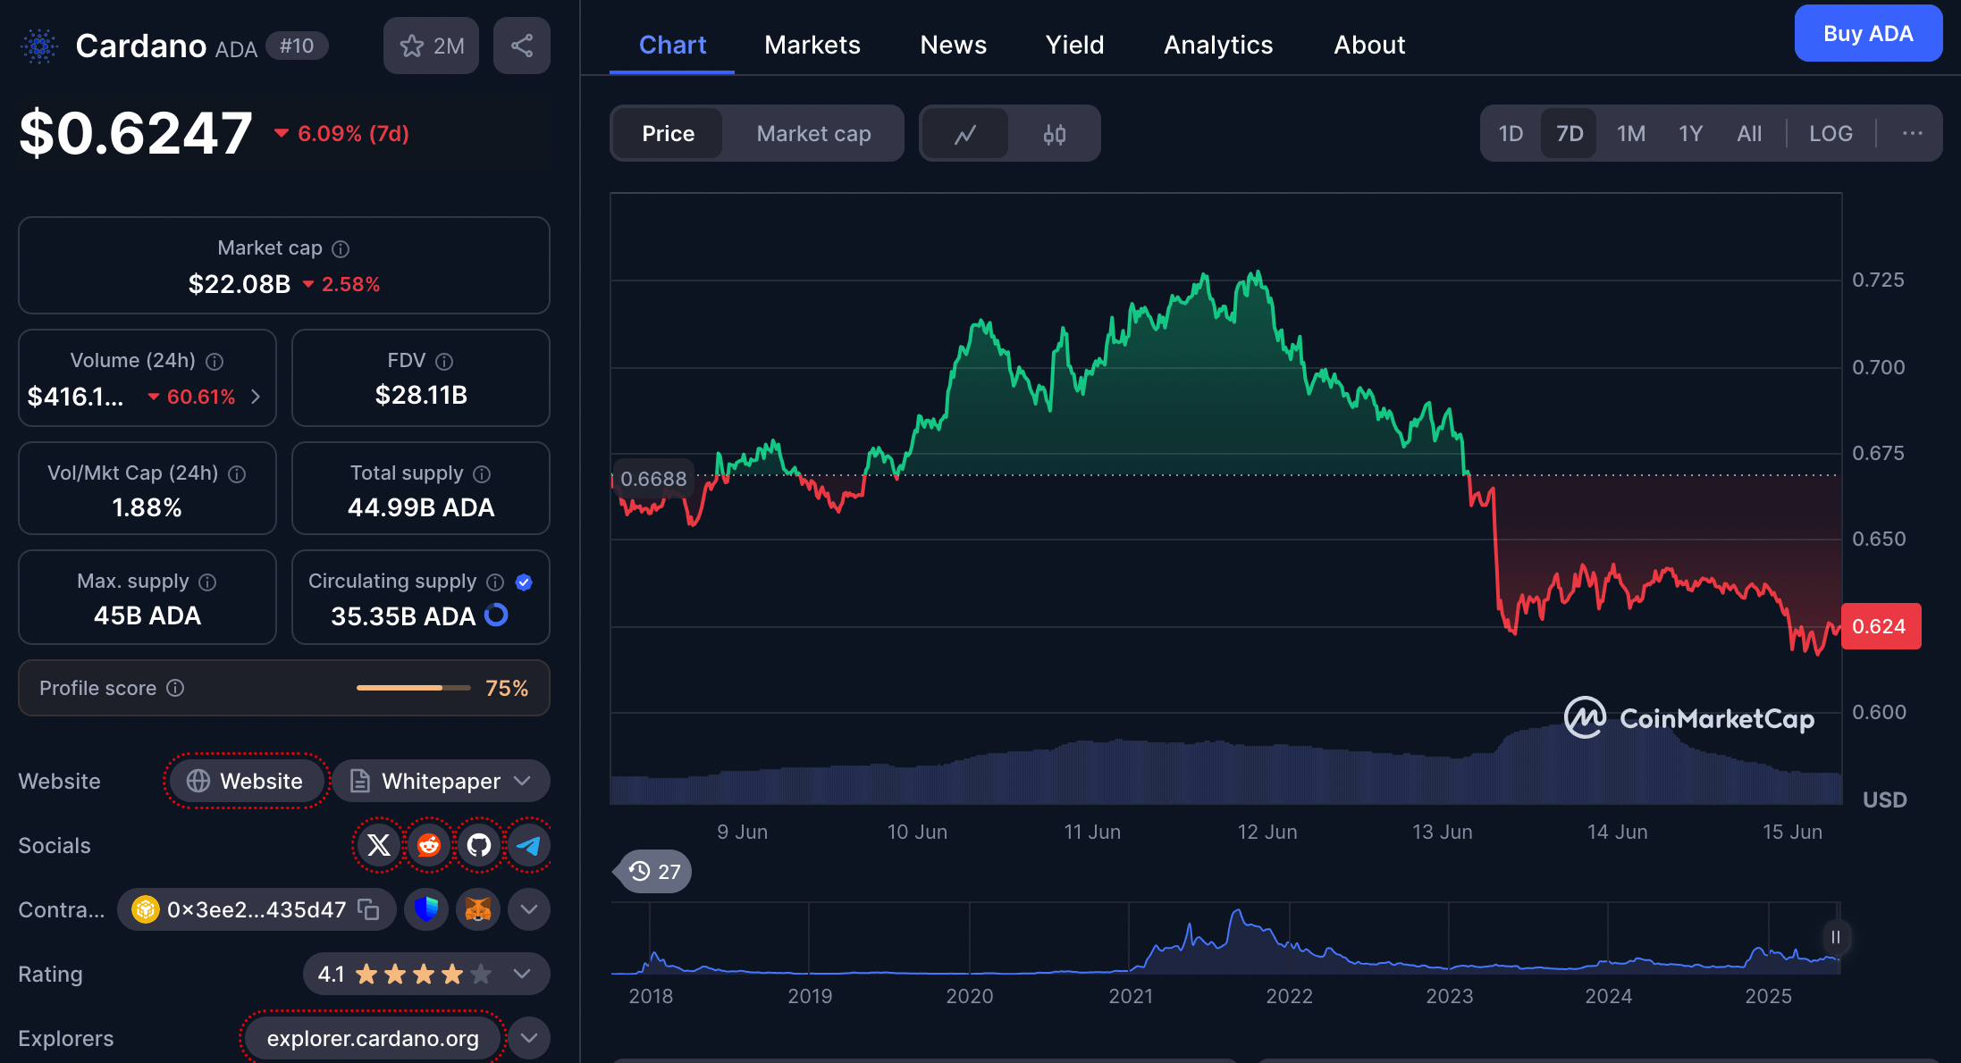Viewport: 1961px width, 1063px height.
Task: Click the timeline range handle at 2025
Action: click(1834, 937)
